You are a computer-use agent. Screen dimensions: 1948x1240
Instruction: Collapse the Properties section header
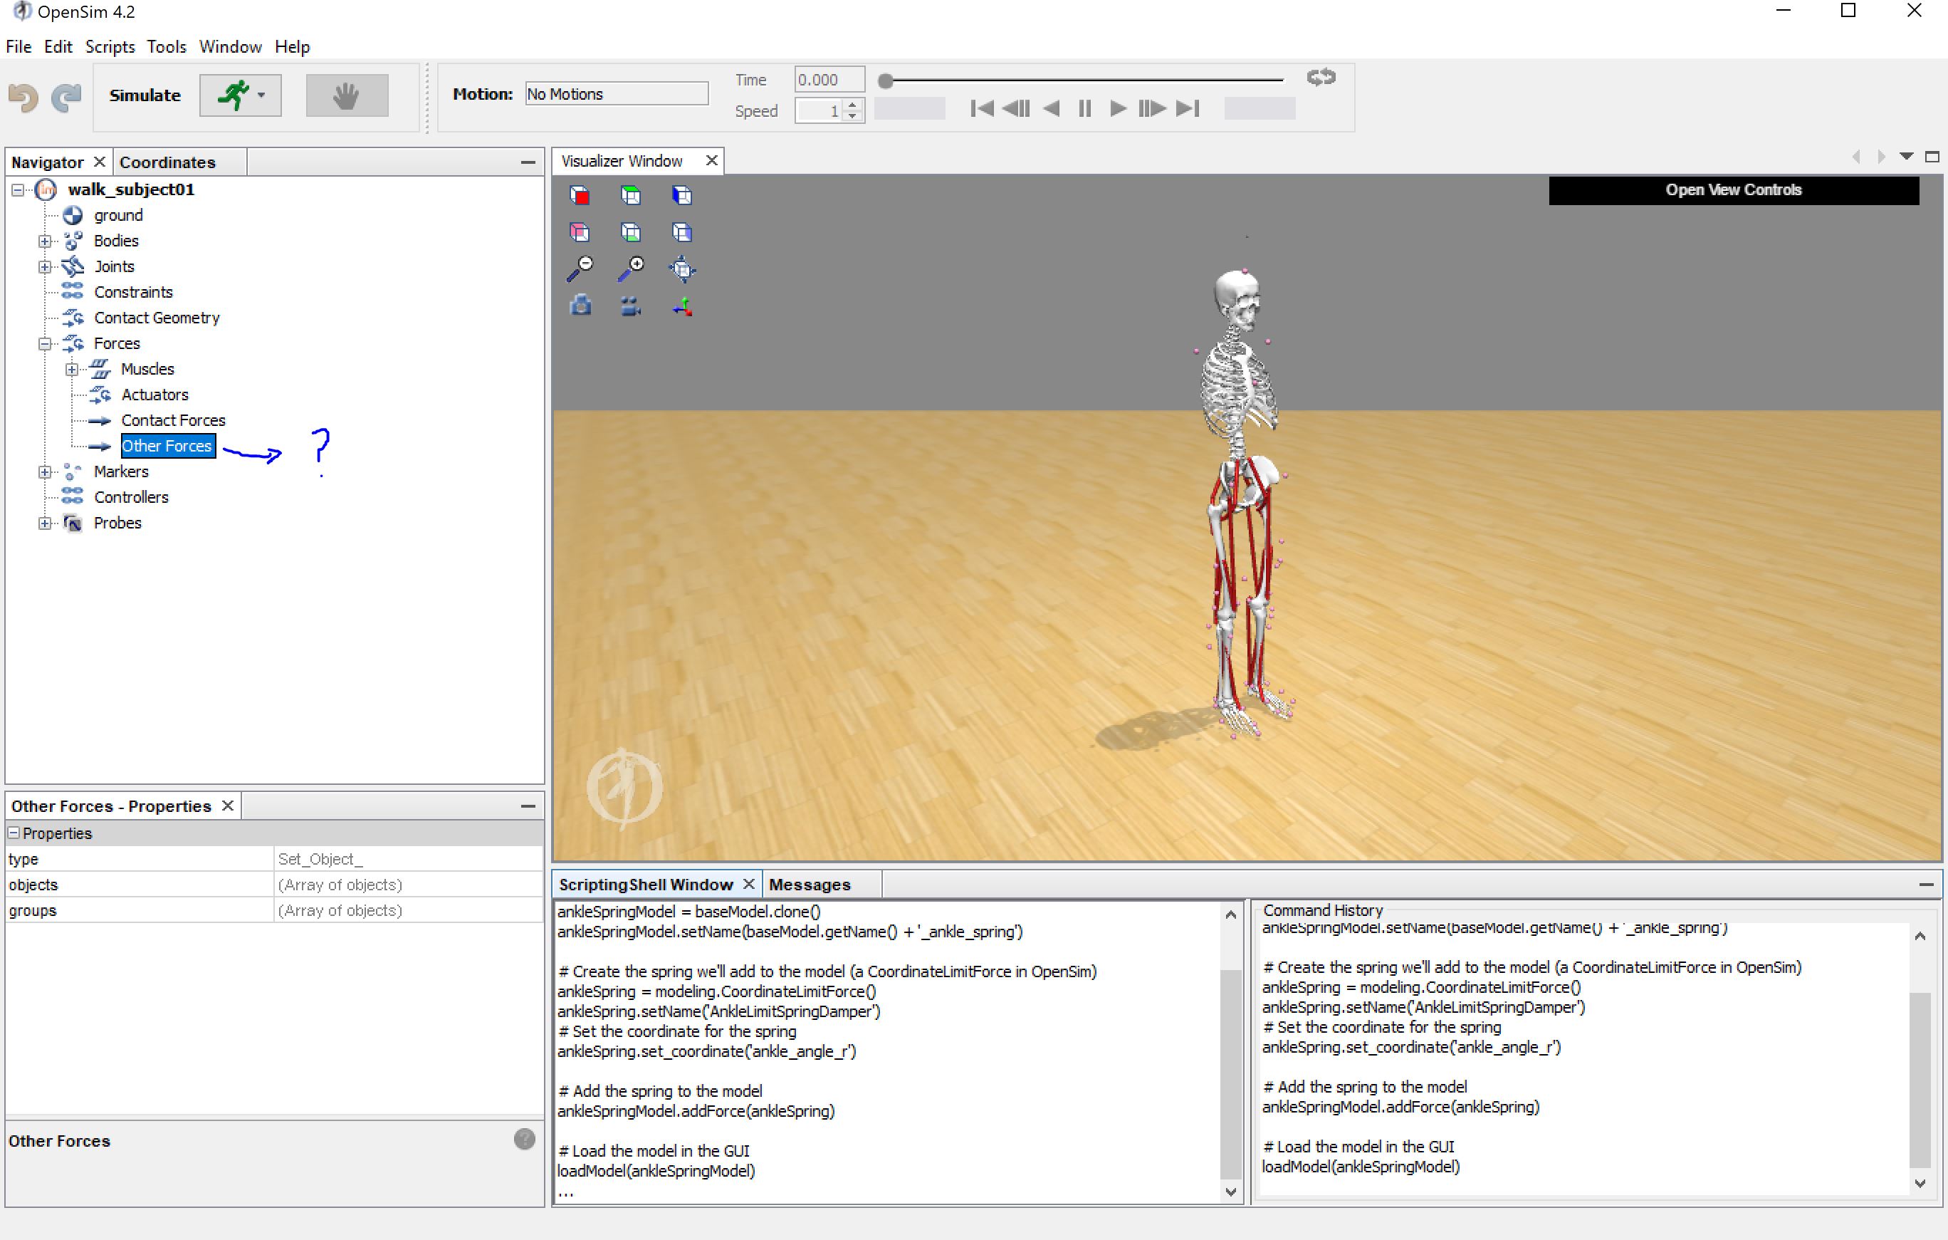(14, 832)
